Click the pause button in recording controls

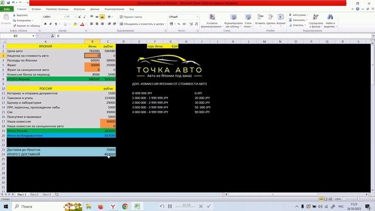tap(170, 206)
